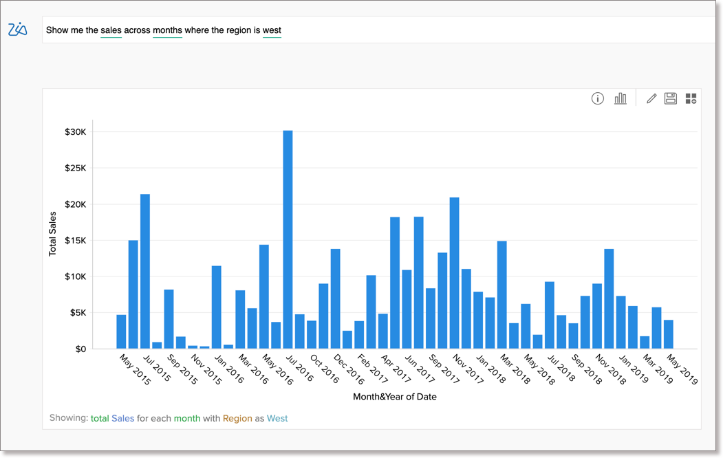Click the "Month&Year of Date" axis title

(395, 397)
